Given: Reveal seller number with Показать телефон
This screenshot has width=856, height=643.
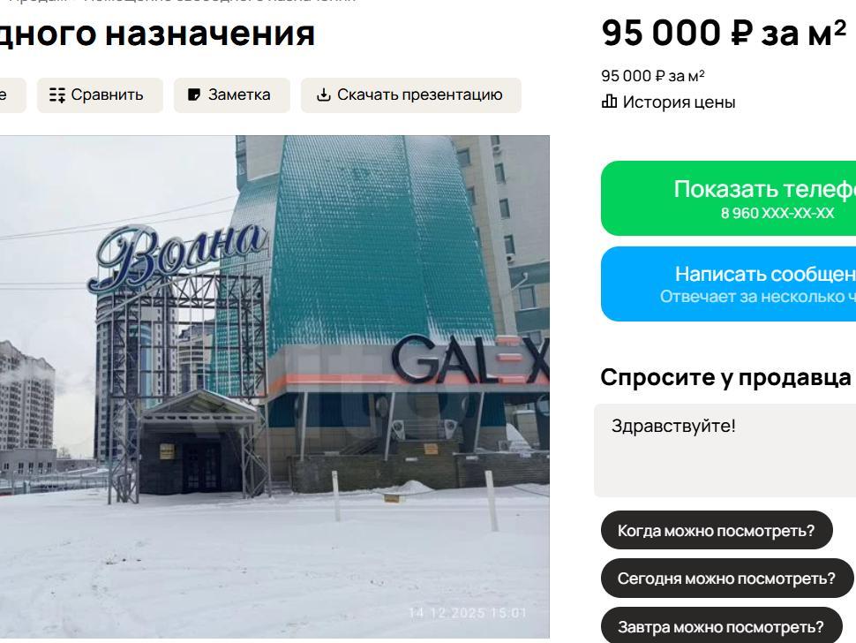Looking at the screenshot, I should pyautogui.click(x=728, y=199).
